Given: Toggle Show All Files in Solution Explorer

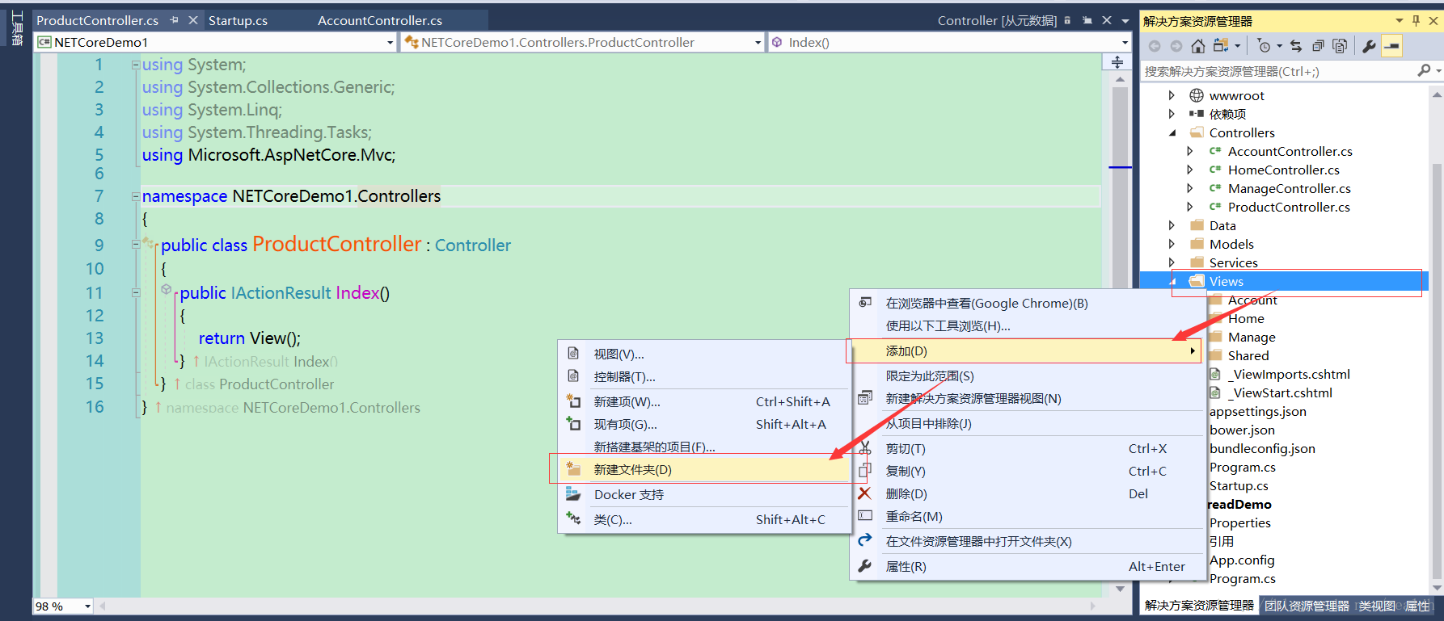Looking at the screenshot, I should [1340, 46].
